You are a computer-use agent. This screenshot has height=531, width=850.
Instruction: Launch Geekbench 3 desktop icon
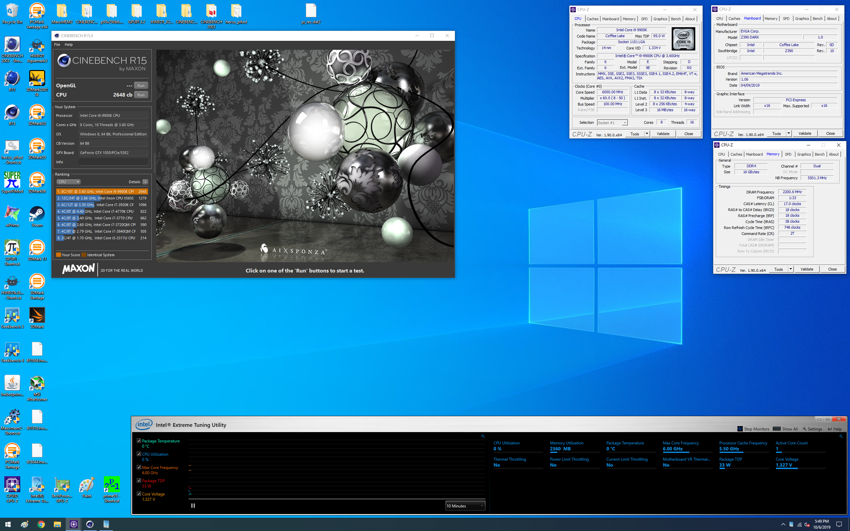(x=12, y=318)
